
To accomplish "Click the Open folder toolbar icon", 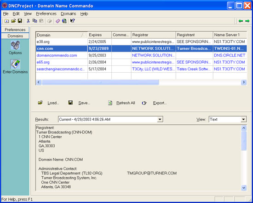I will [13, 21].
